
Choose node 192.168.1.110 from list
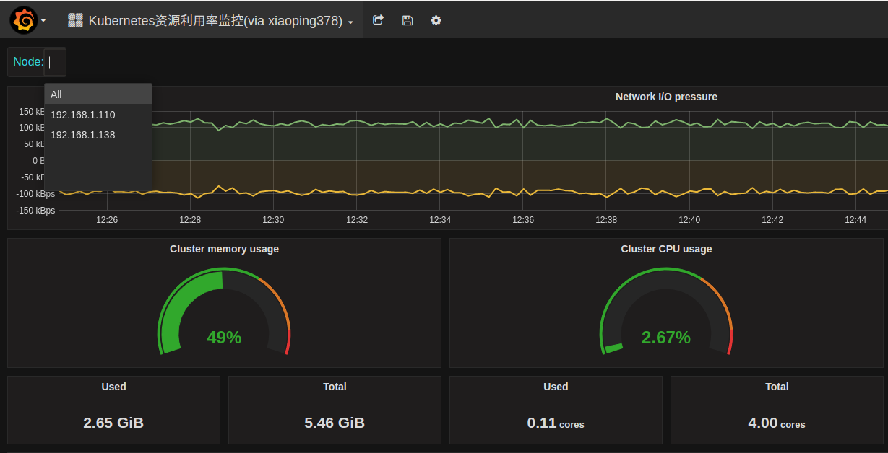tap(83, 115)
